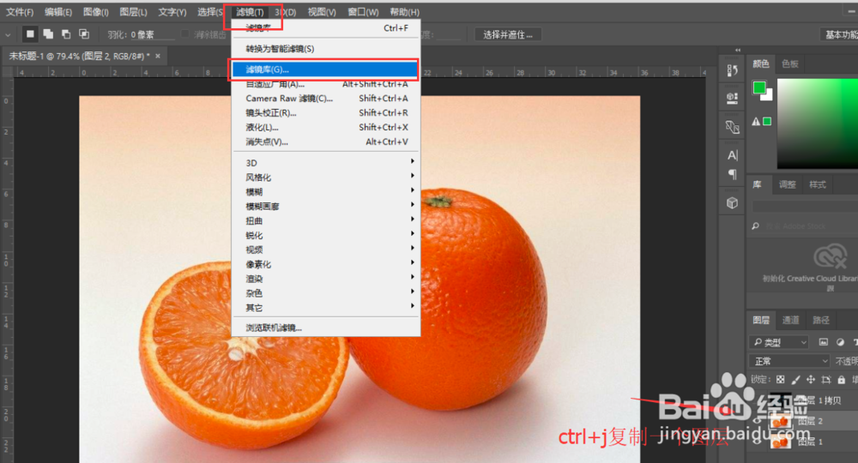Collapse the panels with the double-arrow icon
This screenshot has width=858, height=463.
[738, 50]
